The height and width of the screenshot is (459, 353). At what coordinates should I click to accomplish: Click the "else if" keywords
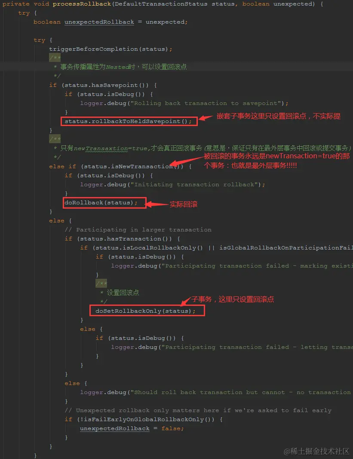tap(63, 166)
